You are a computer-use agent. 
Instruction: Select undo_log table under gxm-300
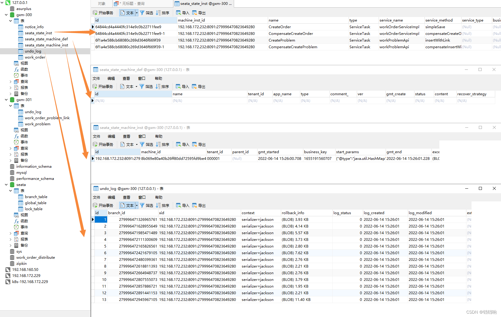pyautogui.click(x=33, y=51)
